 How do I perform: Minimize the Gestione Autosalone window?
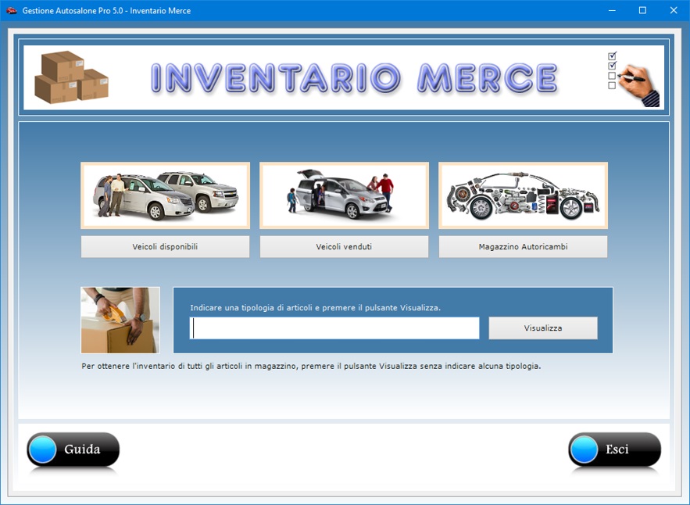(612, 11)
